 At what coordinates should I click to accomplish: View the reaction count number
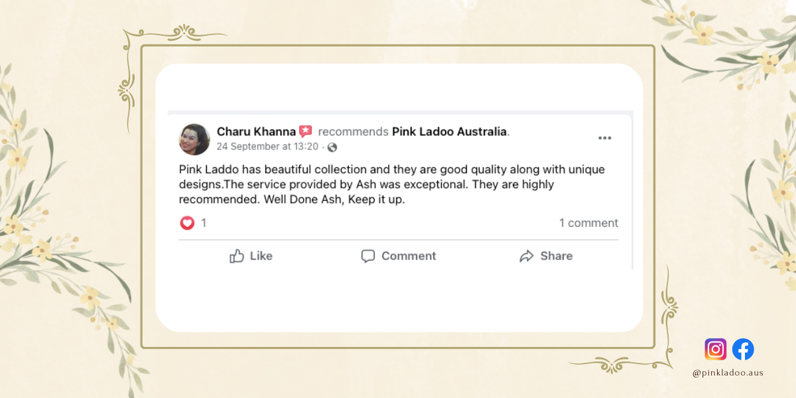coord(204,223)
